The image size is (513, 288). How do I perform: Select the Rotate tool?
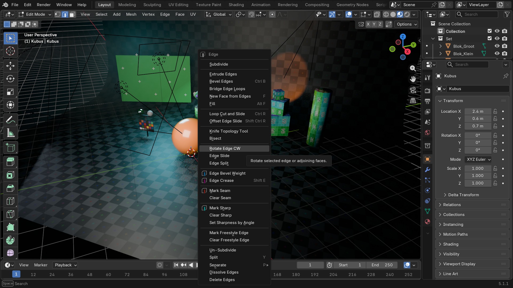[10, 79]
